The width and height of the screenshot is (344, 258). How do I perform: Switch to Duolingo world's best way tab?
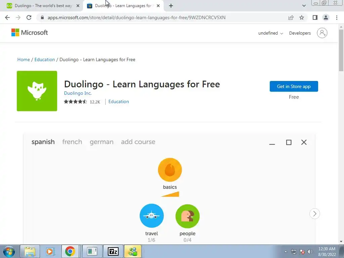(x=41, y=6)
